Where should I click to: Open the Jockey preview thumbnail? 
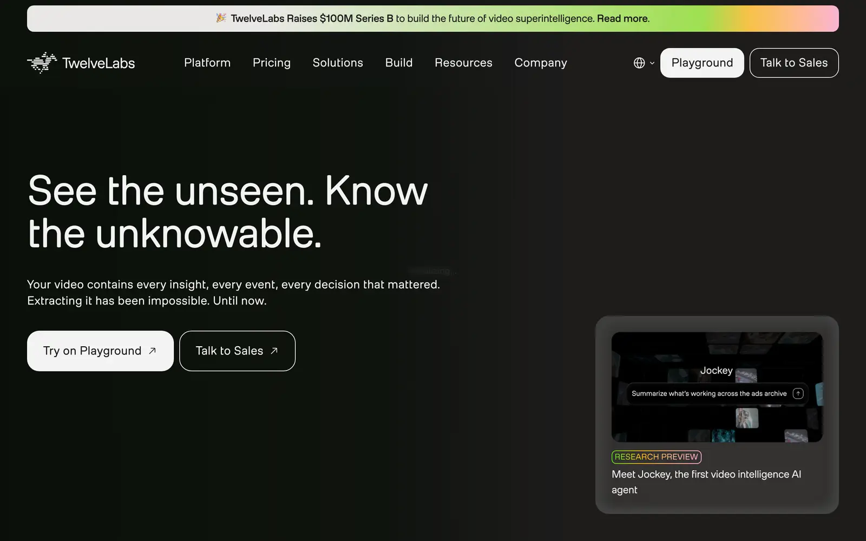click(x=717, y=387)
